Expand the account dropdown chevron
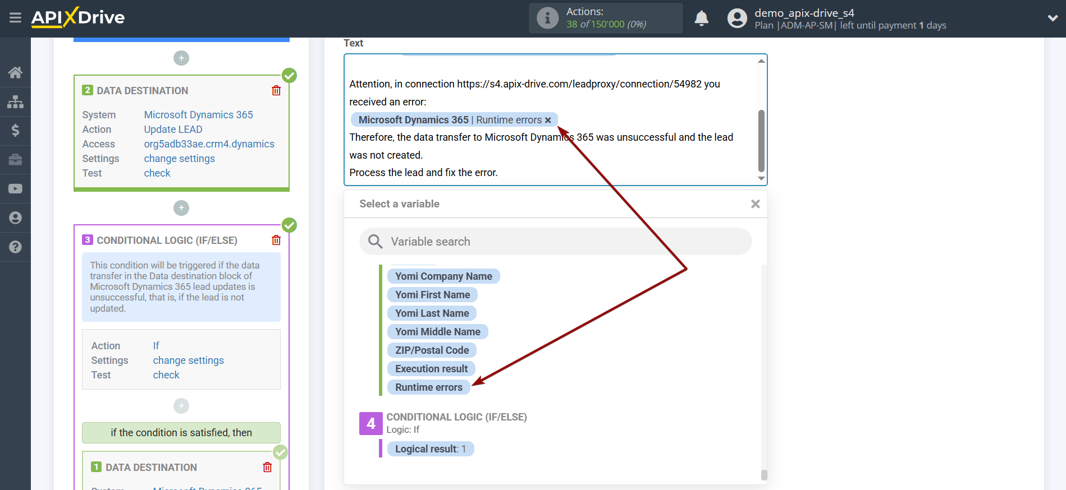Screen dimensions: 1066x490 coord(1053,18)
